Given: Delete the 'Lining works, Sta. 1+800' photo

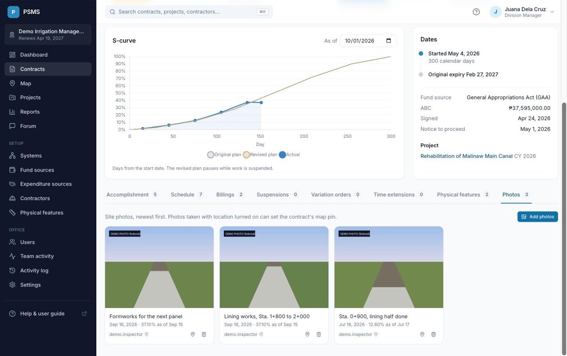Looking at the screenshot, I should tap(319, 335).
